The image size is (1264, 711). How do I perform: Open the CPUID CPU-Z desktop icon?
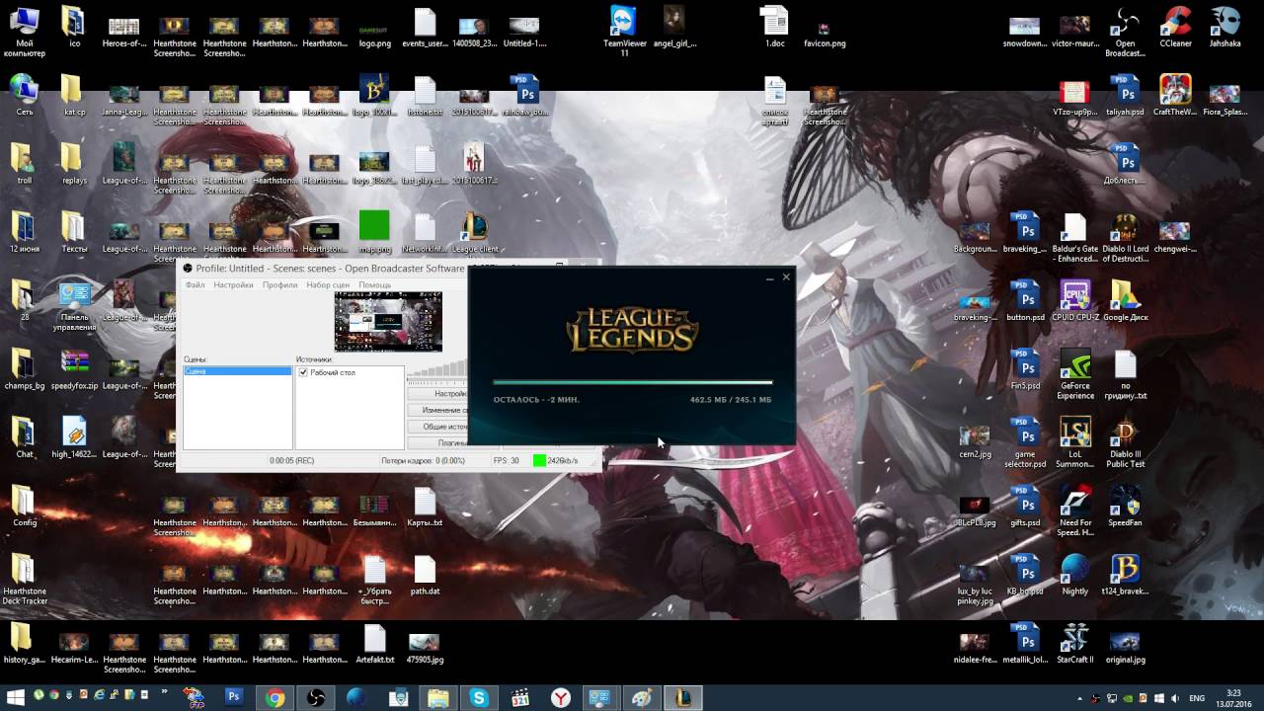[1074, 300]
